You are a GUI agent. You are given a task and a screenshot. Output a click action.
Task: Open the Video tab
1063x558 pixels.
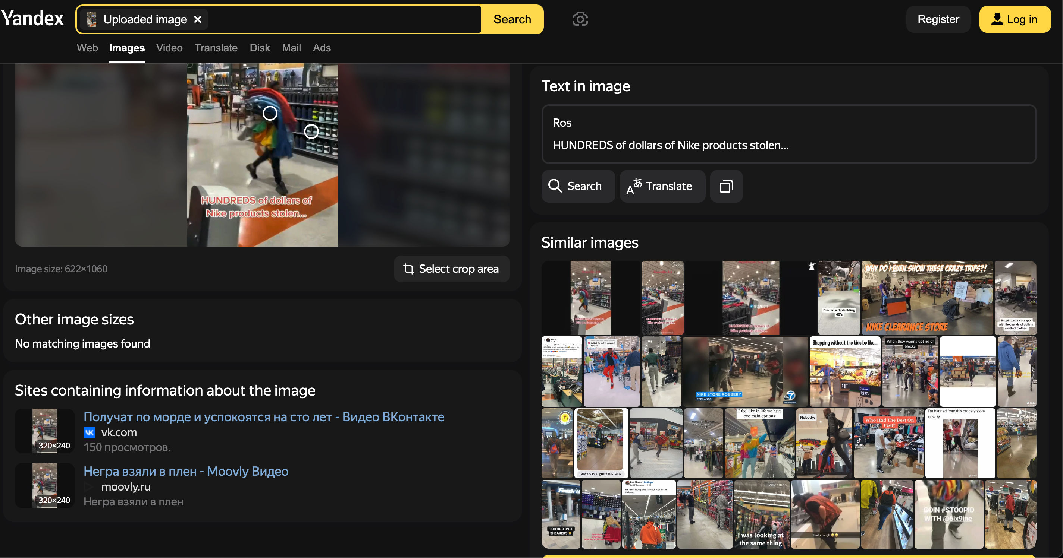click(x=169, y=48)
